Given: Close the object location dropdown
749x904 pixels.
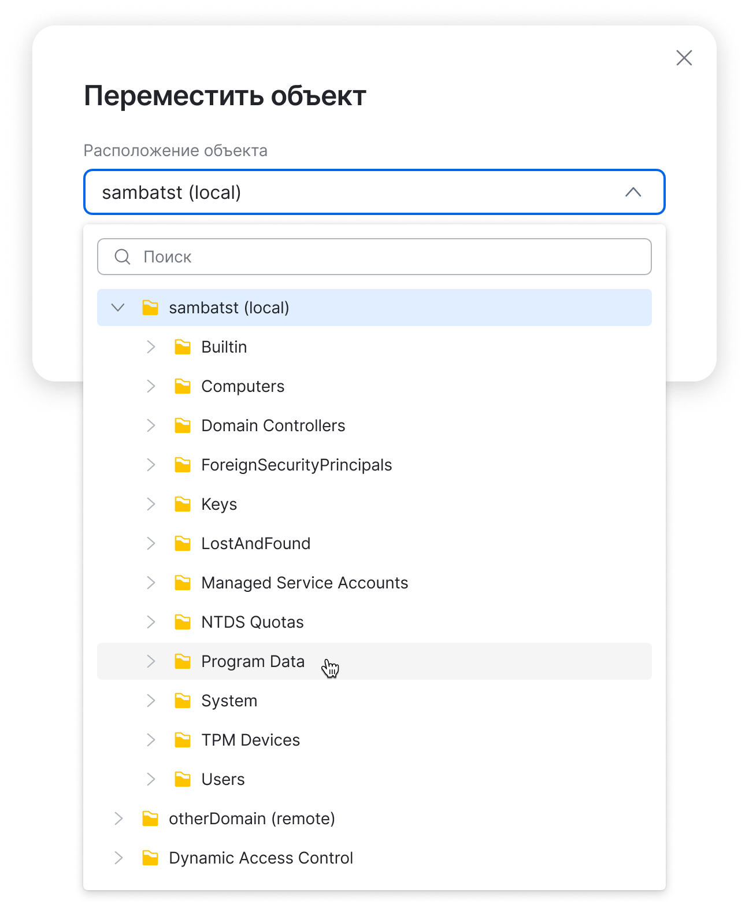Looking at the screenshot, I should click(633, 192).
